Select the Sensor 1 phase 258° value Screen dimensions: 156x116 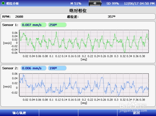(x=57, y=25)
